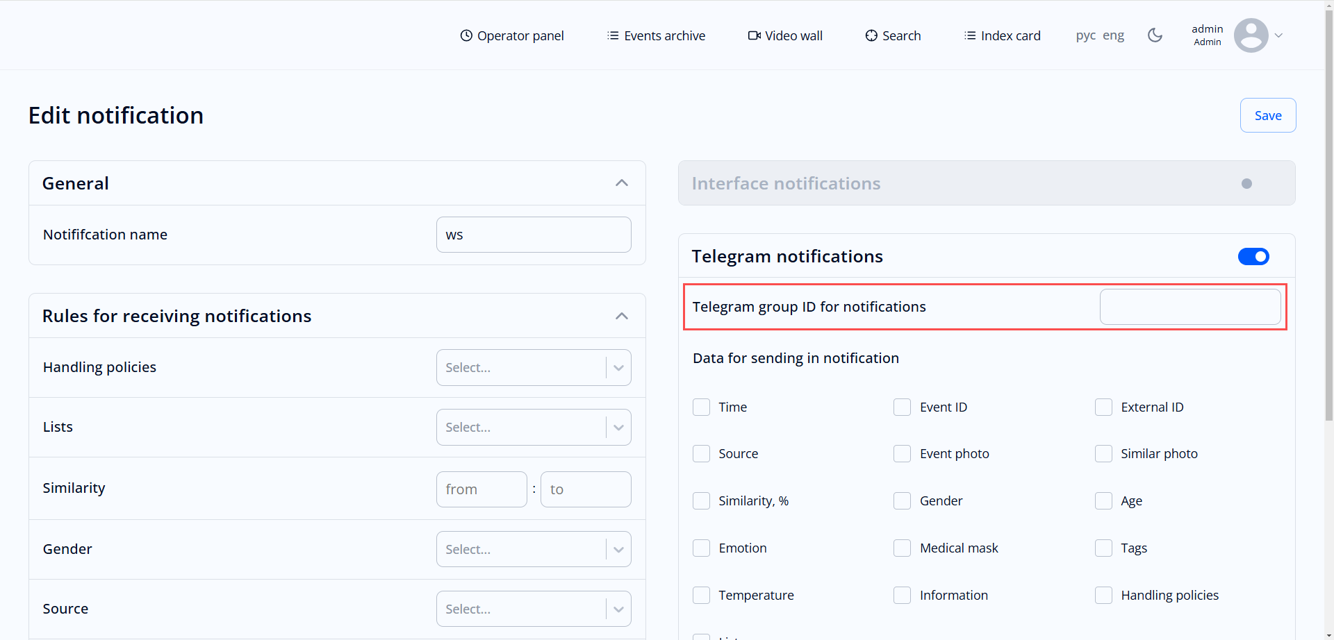Click the Video wall camera icon
Viewport: 1334px width, 640px height.
tap(753, 35)
